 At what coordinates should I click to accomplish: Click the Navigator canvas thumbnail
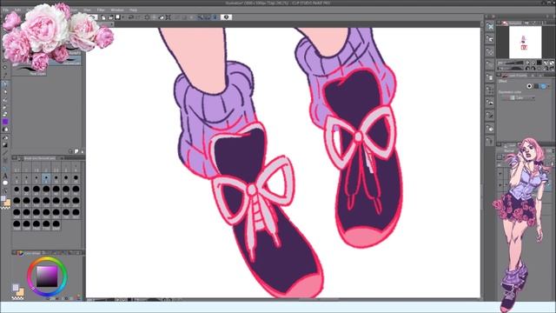point(525,43)
